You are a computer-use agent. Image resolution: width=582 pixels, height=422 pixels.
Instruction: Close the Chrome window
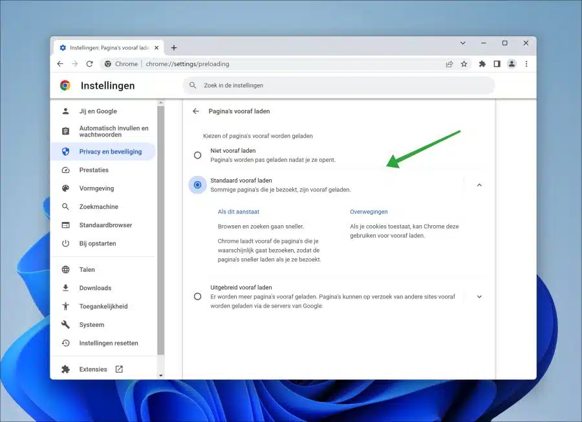[x=526, y=43]
